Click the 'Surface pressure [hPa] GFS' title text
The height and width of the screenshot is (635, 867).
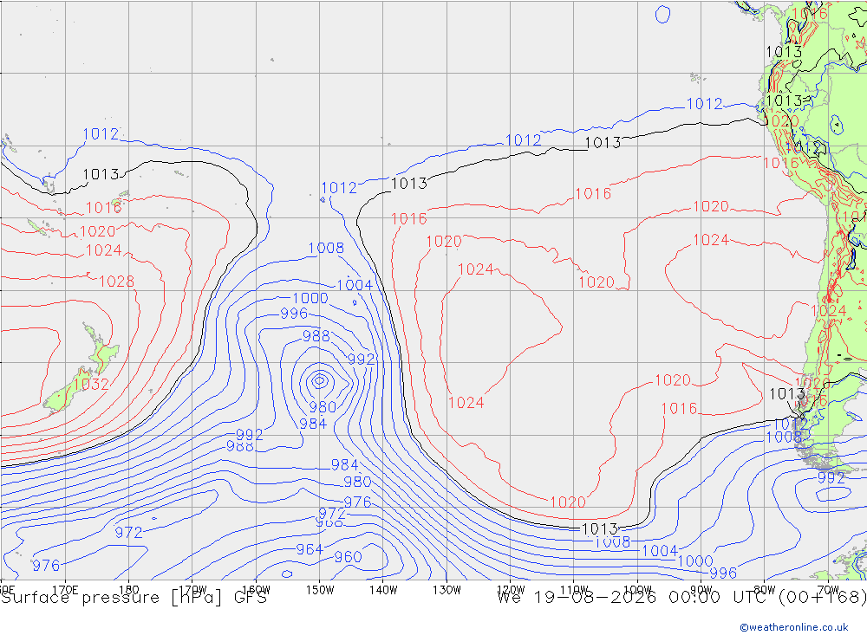click(134, 598)
